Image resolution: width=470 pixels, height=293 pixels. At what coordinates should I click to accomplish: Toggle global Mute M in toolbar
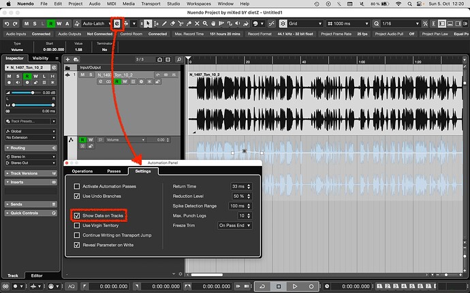point(27,24)
